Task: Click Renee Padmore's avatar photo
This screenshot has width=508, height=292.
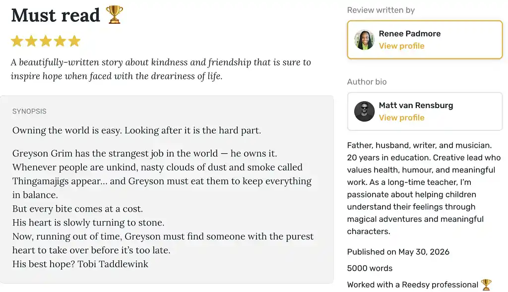Action: click(x=364, y=40)
